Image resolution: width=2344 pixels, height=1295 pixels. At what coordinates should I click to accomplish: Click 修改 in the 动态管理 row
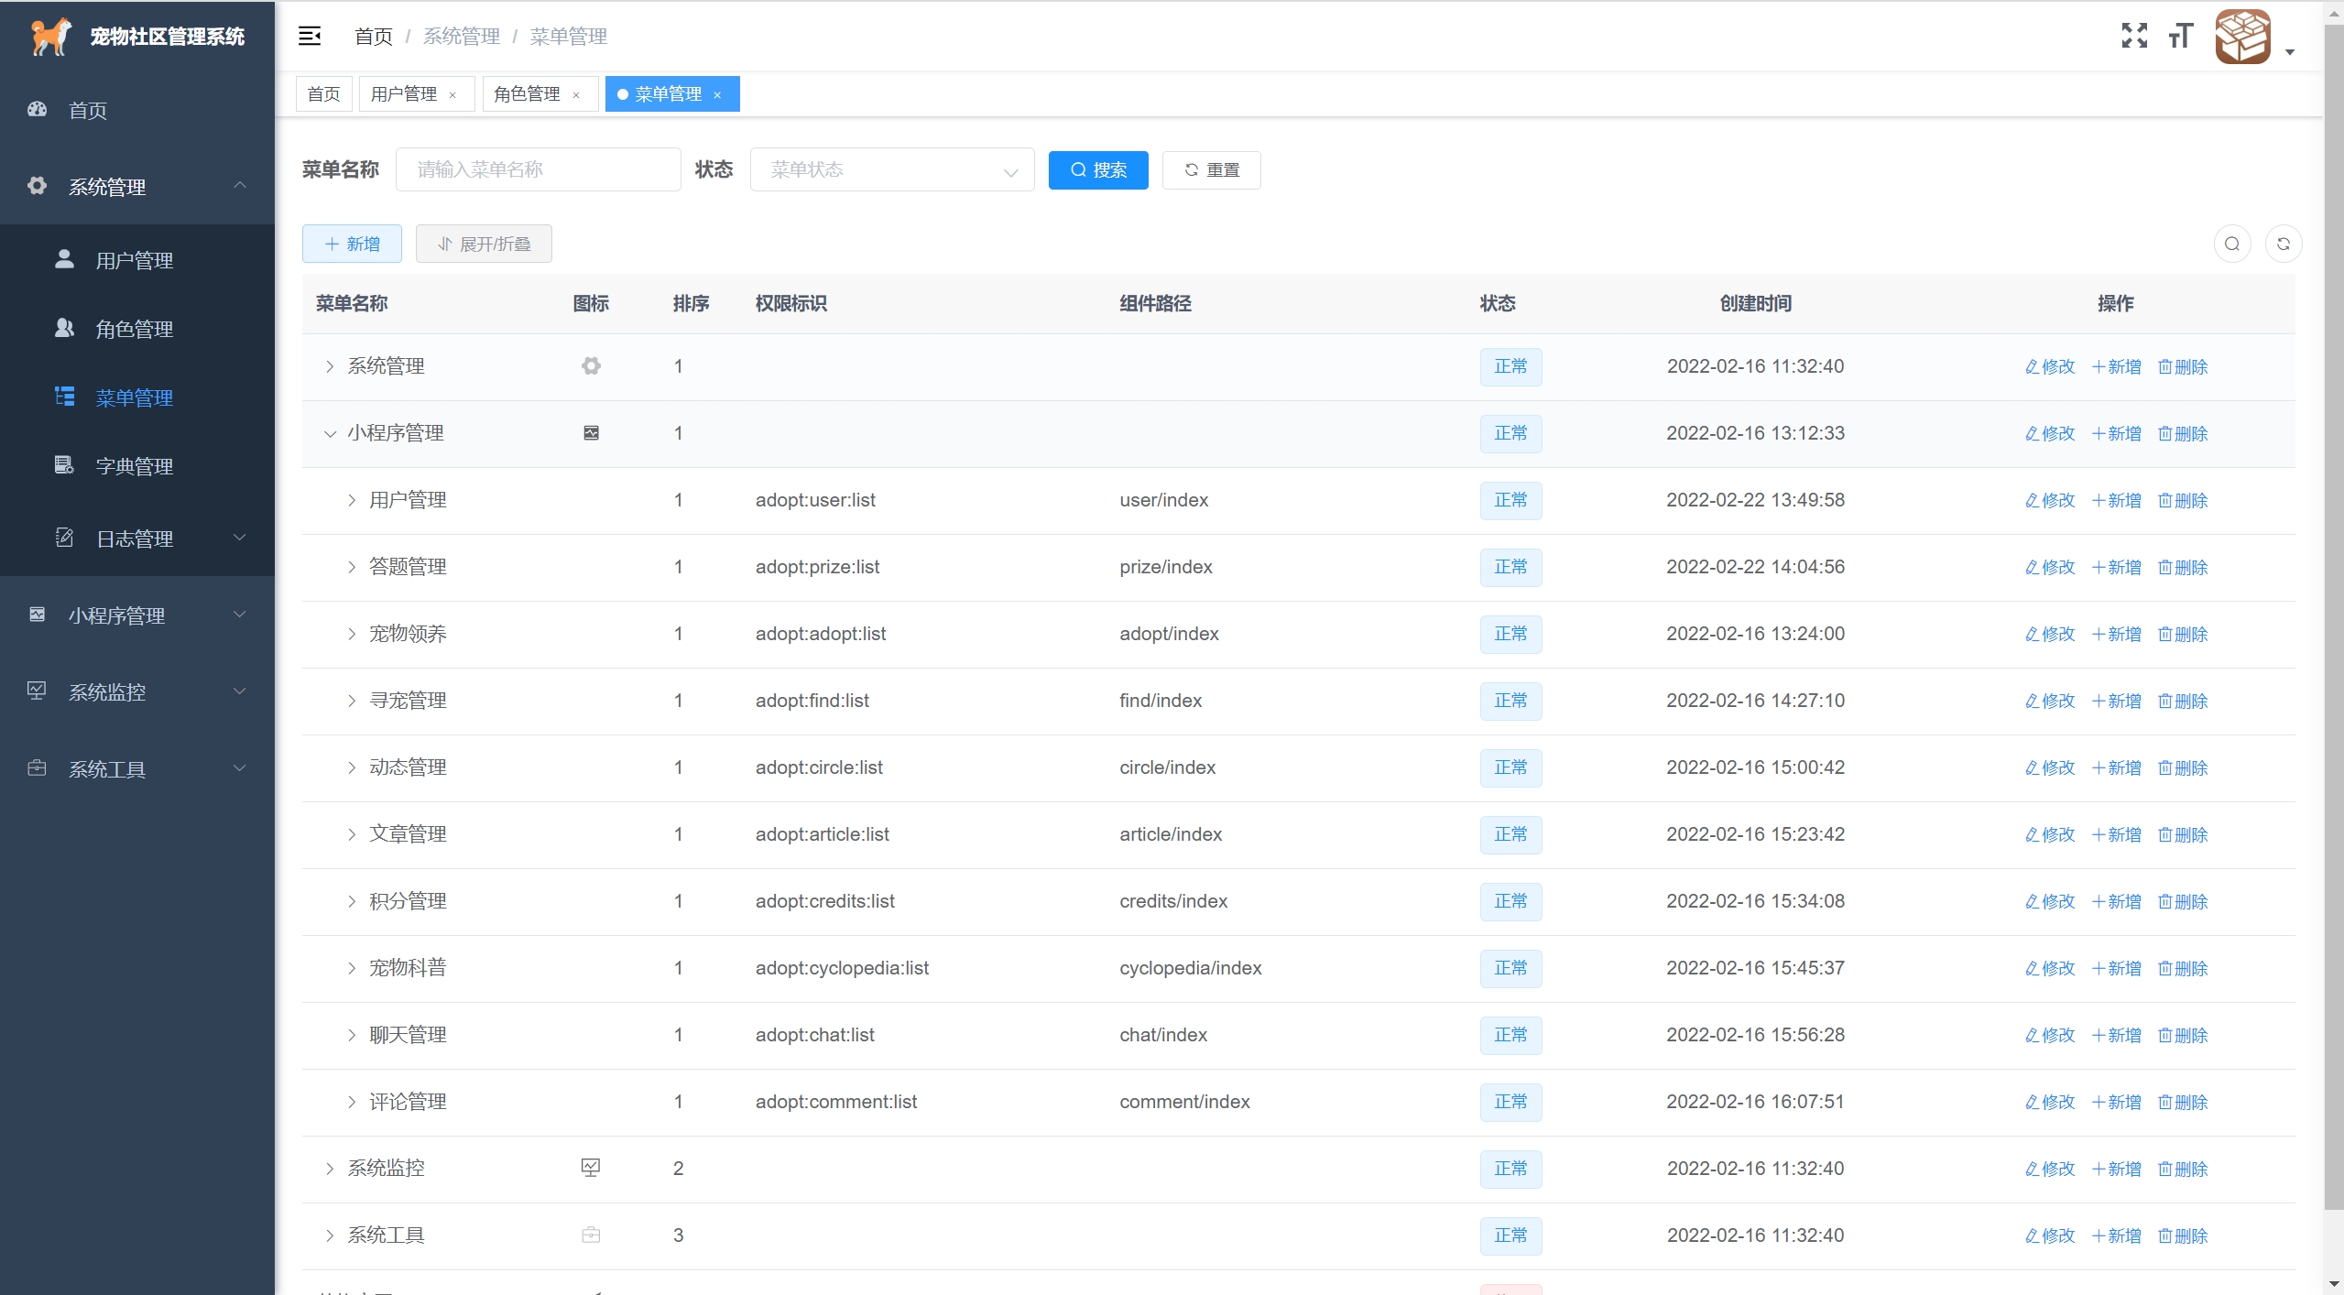click(2050, 767)
